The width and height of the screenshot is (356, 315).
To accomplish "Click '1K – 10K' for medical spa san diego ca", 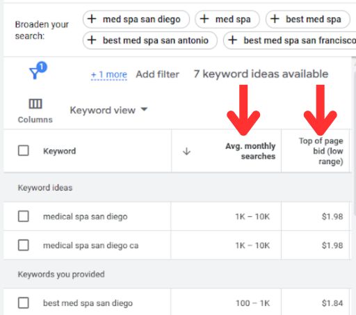I will pos(252,245).
